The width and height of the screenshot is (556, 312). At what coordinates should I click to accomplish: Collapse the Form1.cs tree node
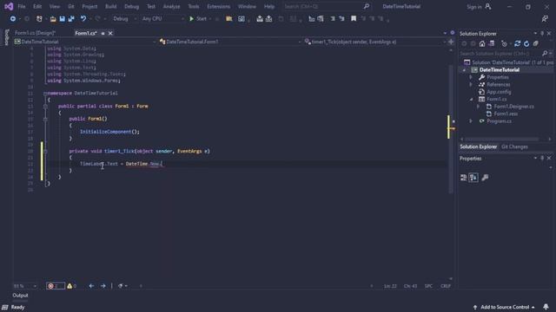click(x=471, y=100)
